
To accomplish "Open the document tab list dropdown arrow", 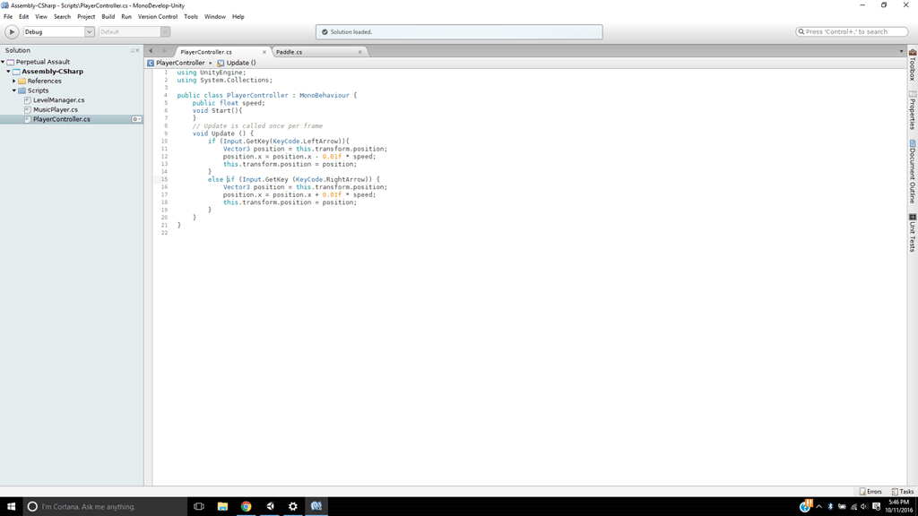I will pyautogui.click(x=901, y=51).
